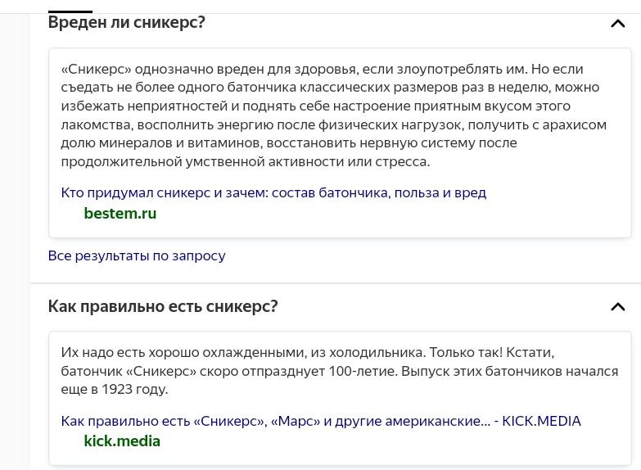
Task: Click the question heading 'Как правильно есть сникерс?'
Action: click(x=163, y=306)
